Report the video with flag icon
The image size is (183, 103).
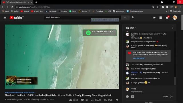pyautogui.click(x=117, y=100)
